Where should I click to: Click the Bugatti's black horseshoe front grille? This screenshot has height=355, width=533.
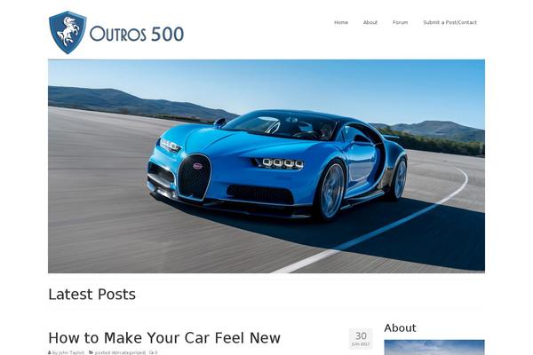tap(195, 177)
